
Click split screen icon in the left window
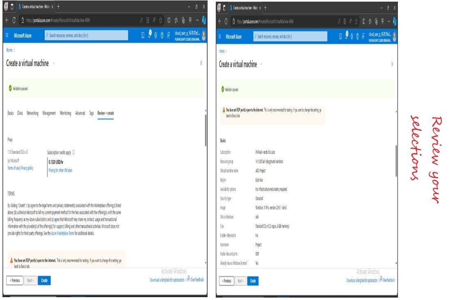point(169,20)
